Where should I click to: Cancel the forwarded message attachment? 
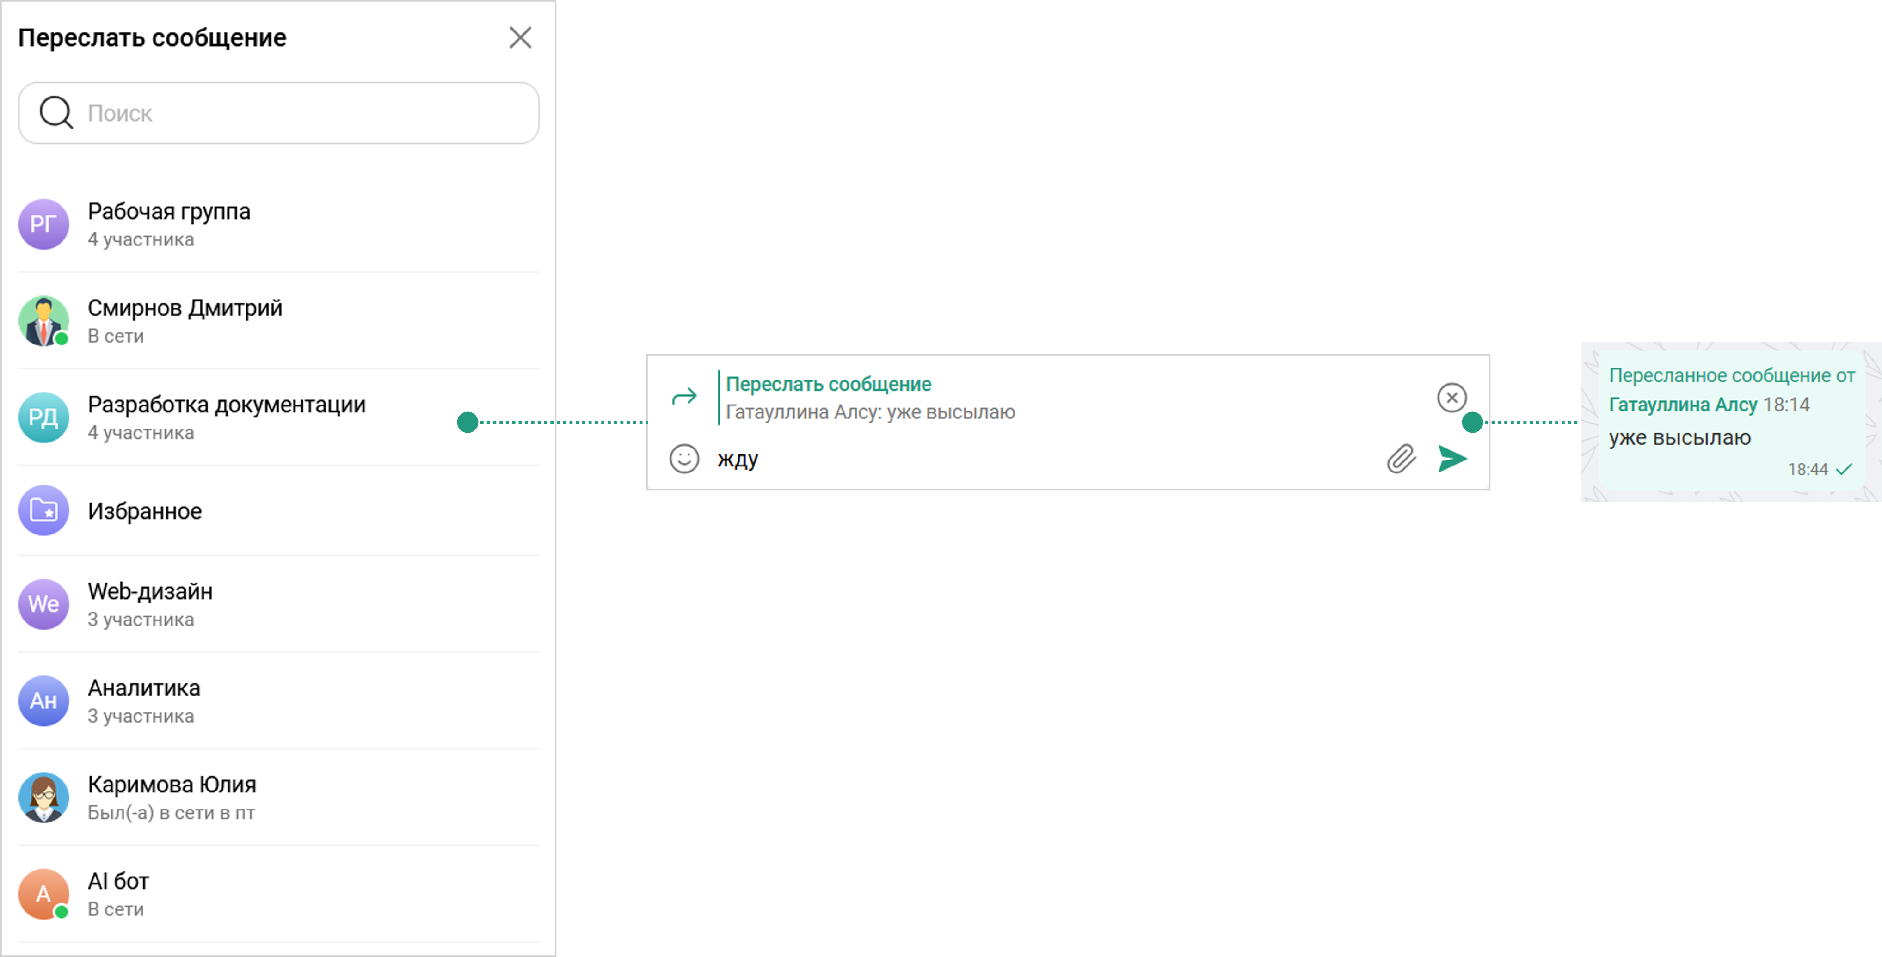[x=1451, y=398]
